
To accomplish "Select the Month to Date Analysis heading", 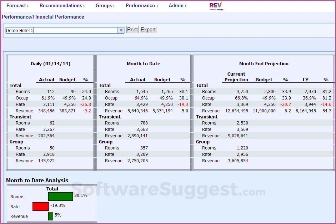I will (37, 180).
